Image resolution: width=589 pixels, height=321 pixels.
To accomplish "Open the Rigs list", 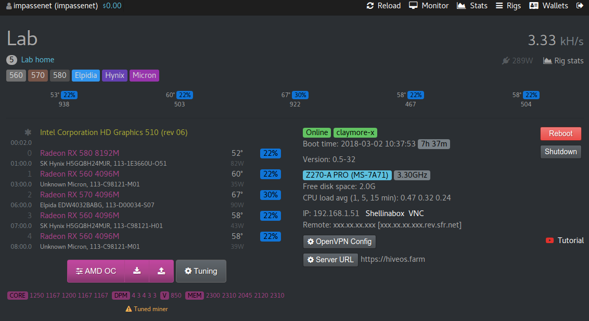I will (508, 6).
